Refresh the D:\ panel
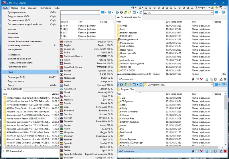 coord(141,13)
